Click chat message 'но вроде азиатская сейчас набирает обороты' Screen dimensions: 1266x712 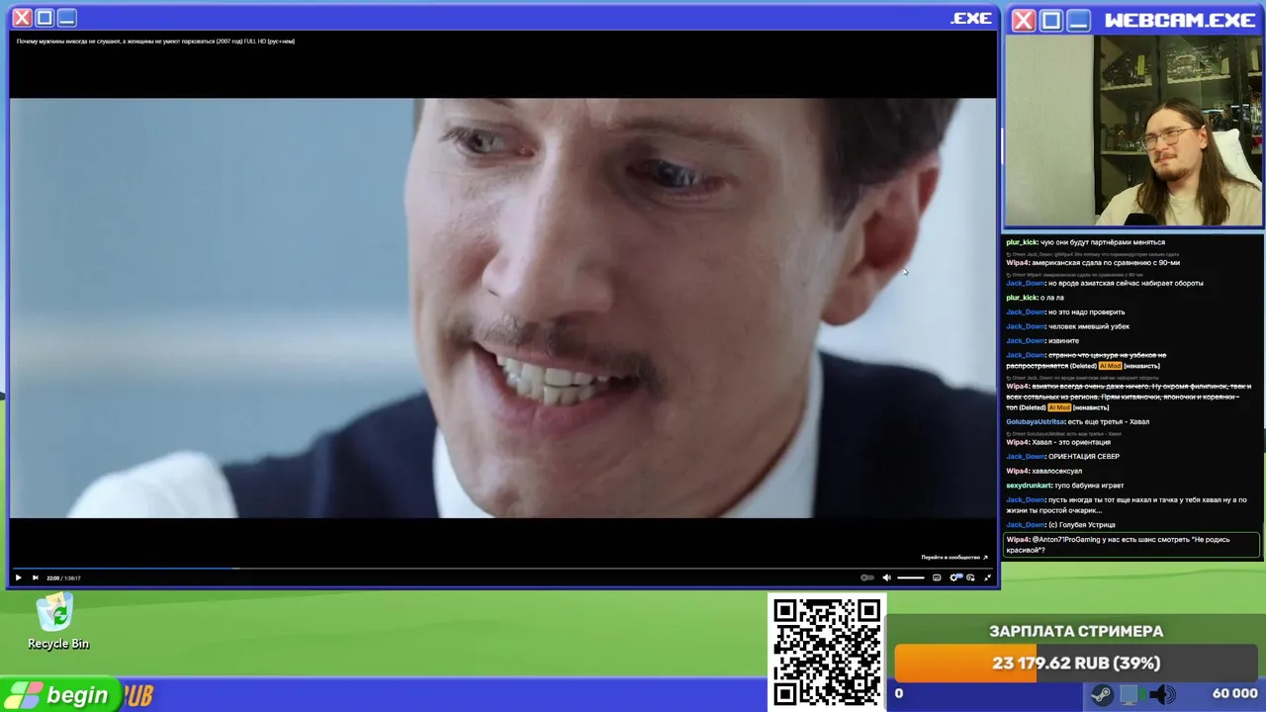point(1126,283)
